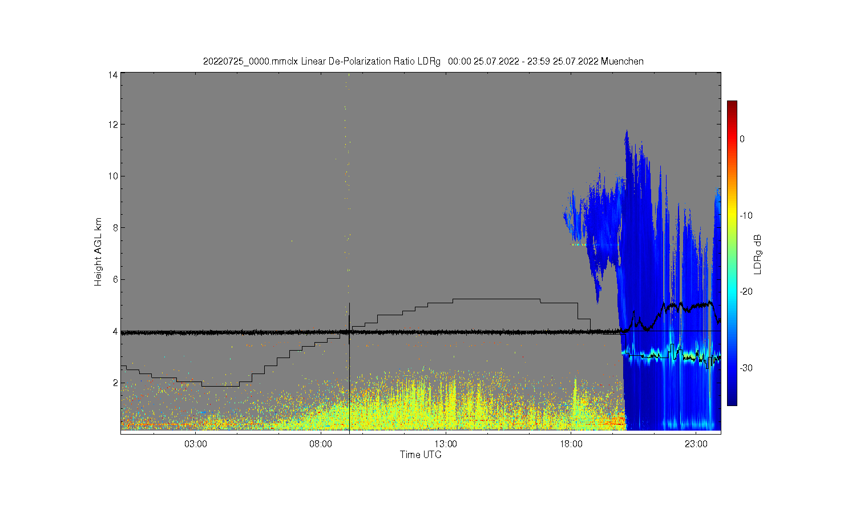856x514 pixels.
Task: Click the -10 colorbar tick label
Action: coord(746,215)
